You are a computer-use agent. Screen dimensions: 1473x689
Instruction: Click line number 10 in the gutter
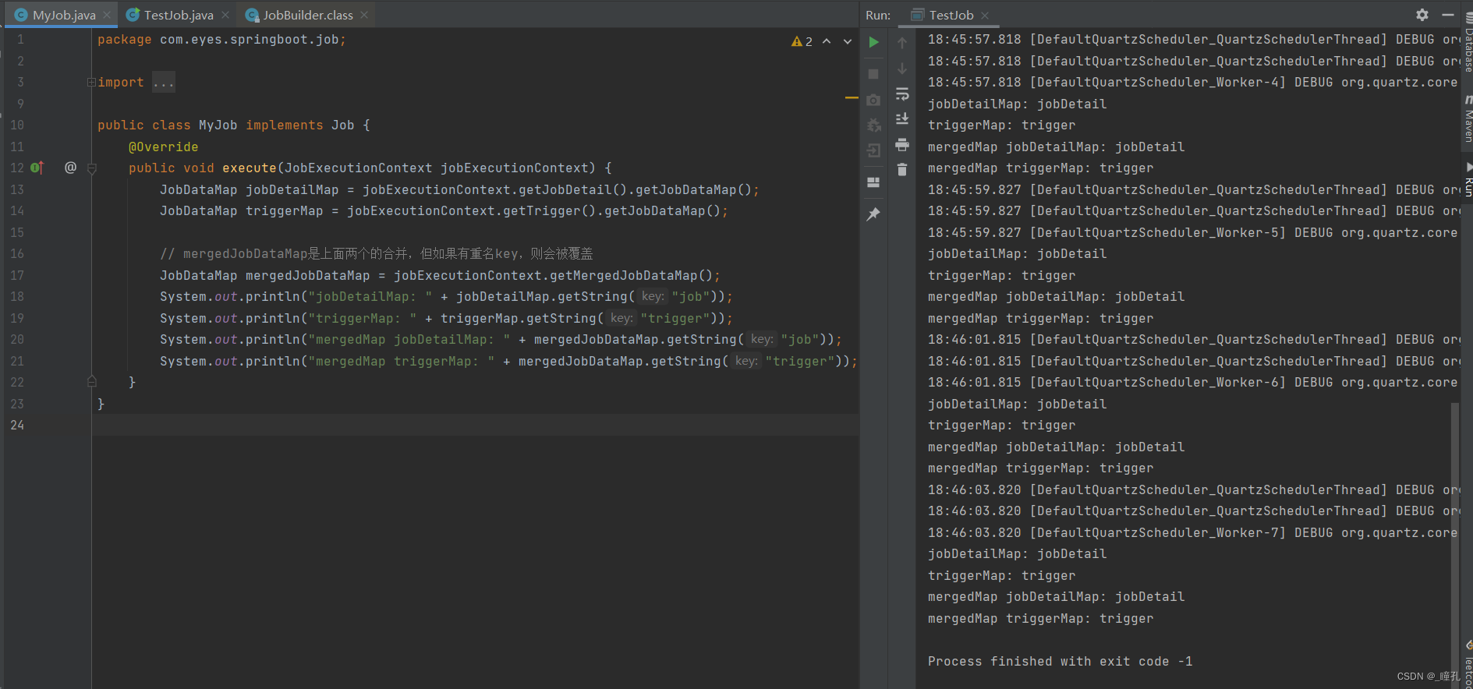pos(17,125)
